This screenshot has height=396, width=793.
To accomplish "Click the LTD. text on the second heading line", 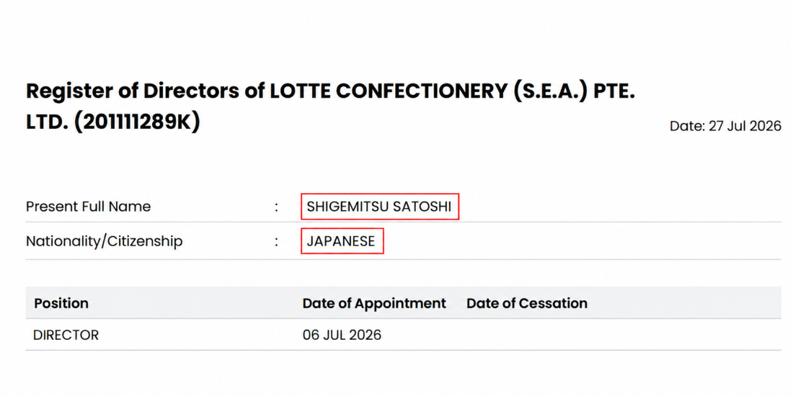I will [x=47, y=122].
